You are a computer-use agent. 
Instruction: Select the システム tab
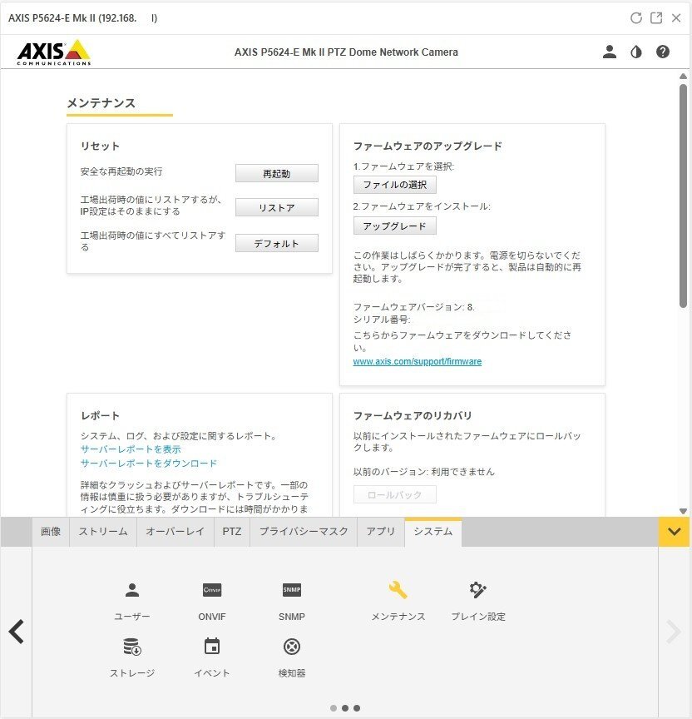(x=433, y=532)
